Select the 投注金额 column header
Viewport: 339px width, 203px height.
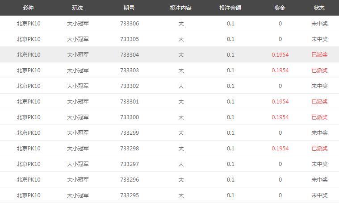click(x=230, y=8)
